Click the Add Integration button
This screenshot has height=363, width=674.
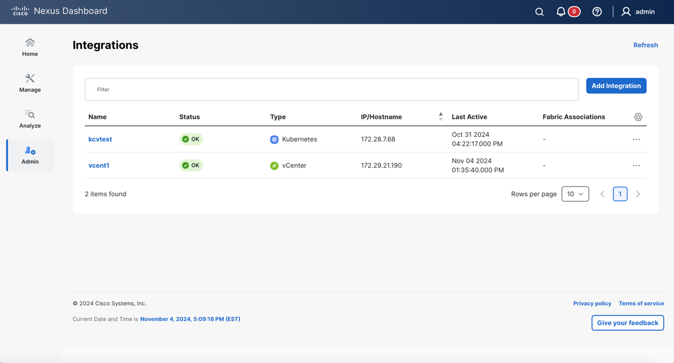tap(616, 86)
